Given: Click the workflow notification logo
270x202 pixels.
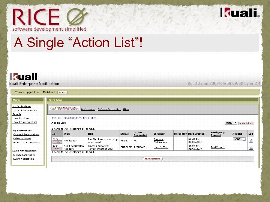Looking at the screenshot, I should 64,108.
